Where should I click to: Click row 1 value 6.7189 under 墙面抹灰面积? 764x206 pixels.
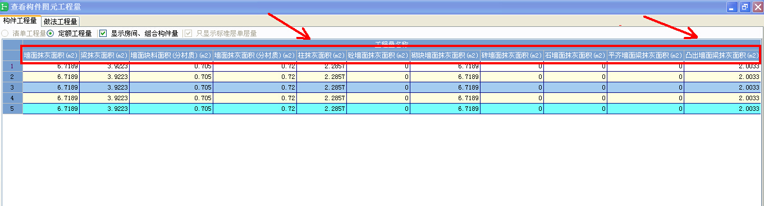point(51,67)
